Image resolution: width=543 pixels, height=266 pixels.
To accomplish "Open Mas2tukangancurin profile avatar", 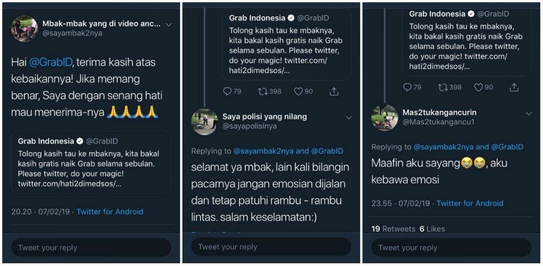I will (385, 118).
